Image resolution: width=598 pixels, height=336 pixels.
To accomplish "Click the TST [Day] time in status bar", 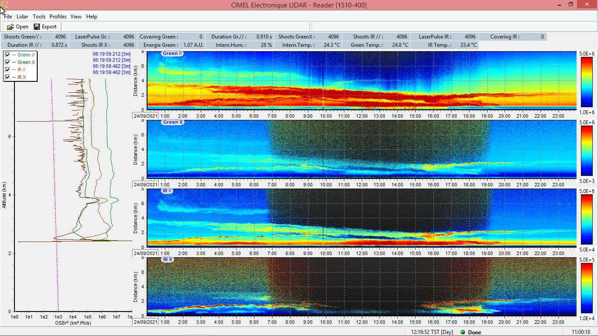I will tap(432, 332).
